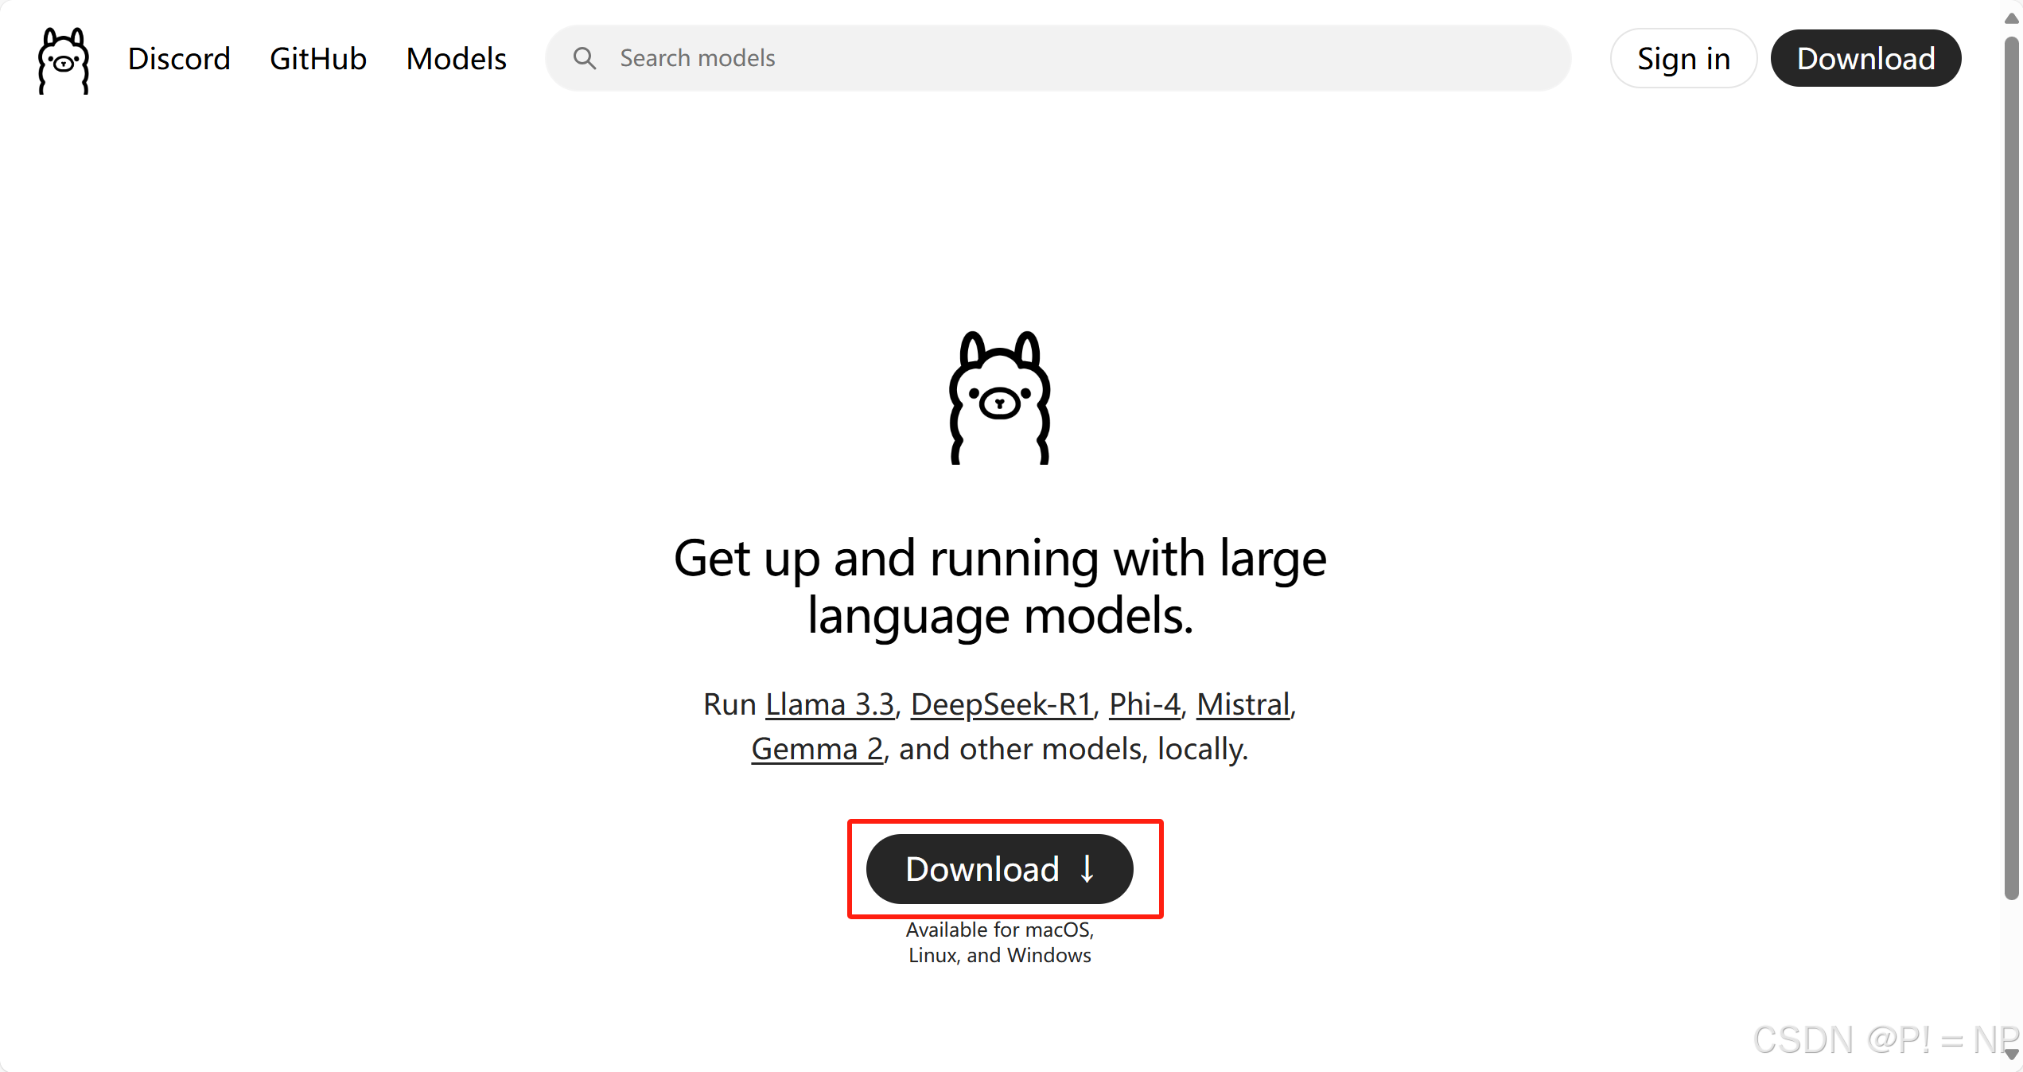
Task: Click the Ollama llama logo in header
Action: tap(64, 60)
